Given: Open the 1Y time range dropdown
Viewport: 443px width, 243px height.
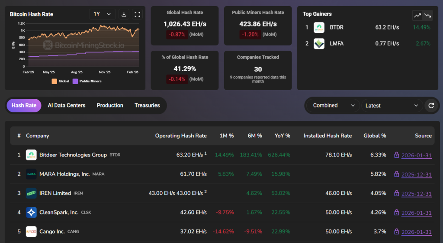Looking at the screenshot, I should click(x=102, y=14).
